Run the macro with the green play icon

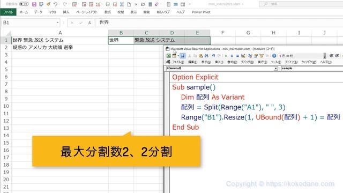click(x=226, y=56)
